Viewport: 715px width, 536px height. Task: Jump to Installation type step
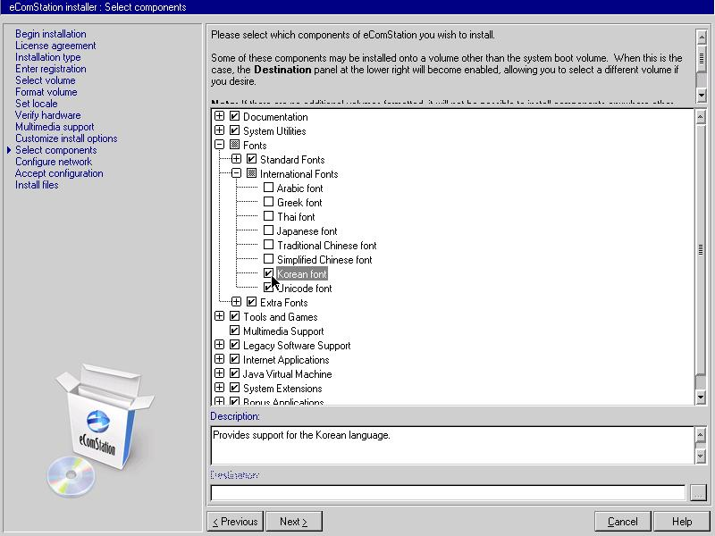(48, 57)
